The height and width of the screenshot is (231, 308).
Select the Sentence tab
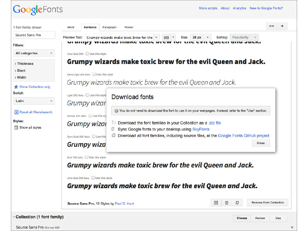90,27
